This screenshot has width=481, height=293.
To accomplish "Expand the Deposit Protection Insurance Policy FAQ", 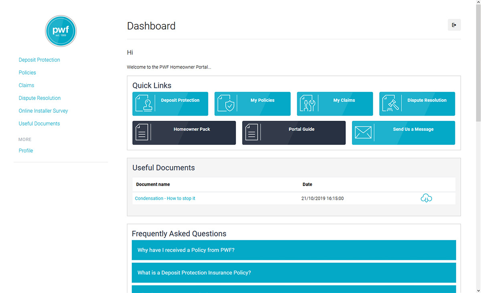I will pos(294,273).
